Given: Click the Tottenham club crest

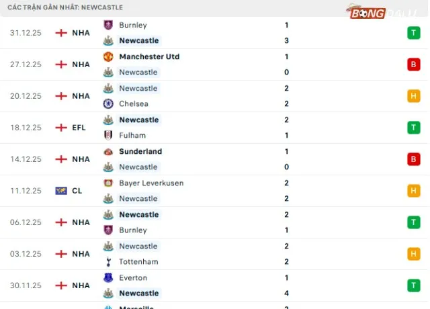Looking at the screenshot, I should 107,261.
